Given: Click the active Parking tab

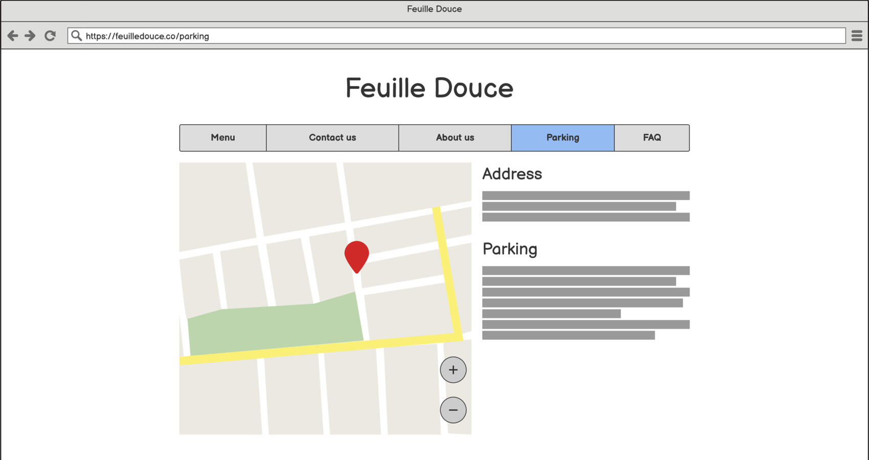Looking at the screenshot, I should pos(562,137).
